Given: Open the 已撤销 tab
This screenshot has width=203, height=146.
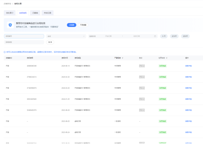Looking at the screenshot, I should (x=35, y=13).
